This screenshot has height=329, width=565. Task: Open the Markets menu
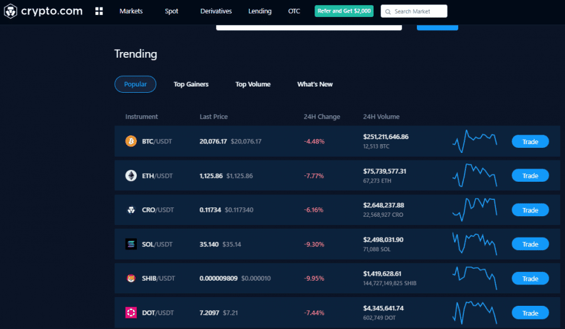[131, 11]
